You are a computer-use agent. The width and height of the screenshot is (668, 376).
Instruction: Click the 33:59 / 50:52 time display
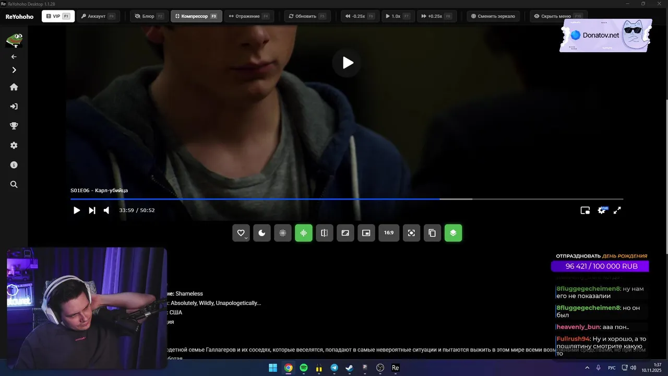[x=137, y=210]
